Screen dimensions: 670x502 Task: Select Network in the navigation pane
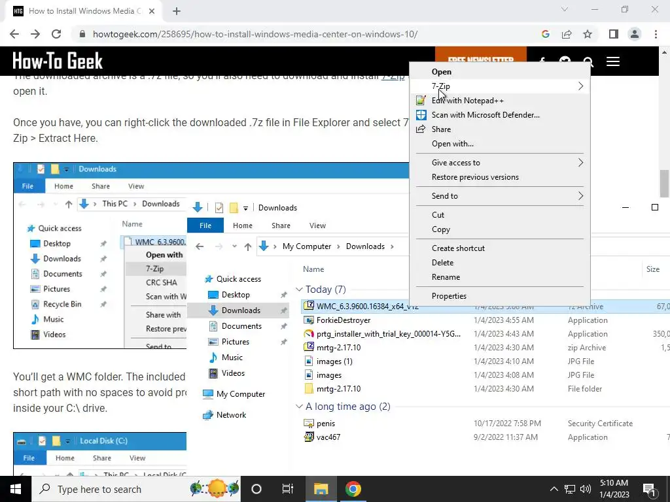point(231,415)
